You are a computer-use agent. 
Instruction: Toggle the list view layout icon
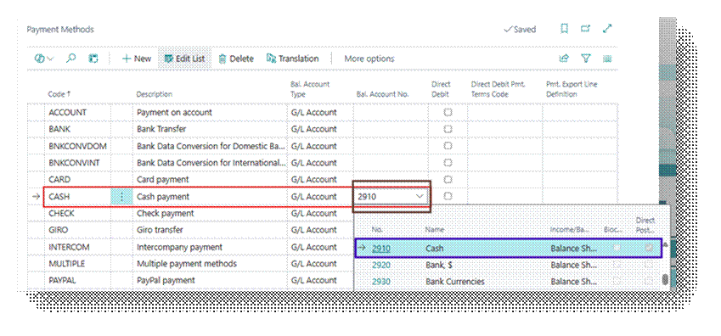tap(607, 59)
